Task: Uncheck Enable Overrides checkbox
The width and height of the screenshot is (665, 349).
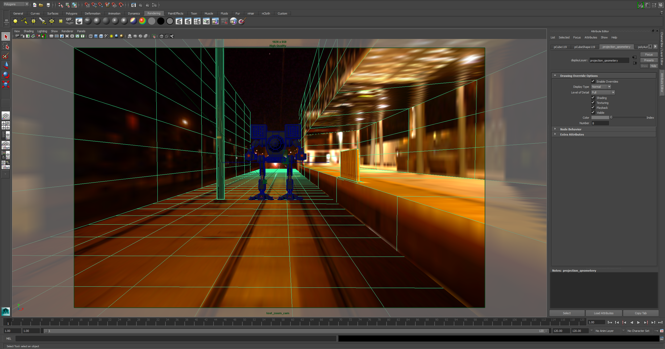Action: click(593, 81)
